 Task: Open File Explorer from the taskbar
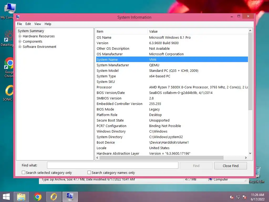(x=21, y=197)
